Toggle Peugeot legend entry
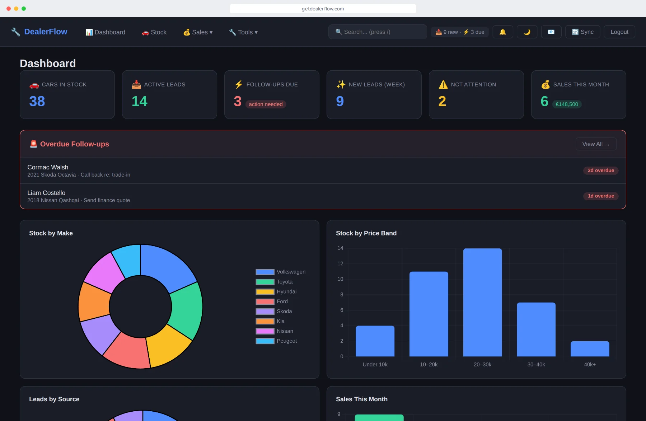The image size is (646, 421). (x=276, y=341)
